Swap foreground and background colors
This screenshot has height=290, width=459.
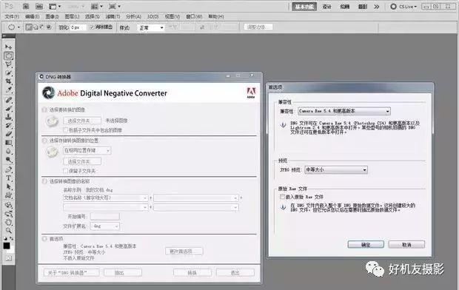tap(12, 238)
